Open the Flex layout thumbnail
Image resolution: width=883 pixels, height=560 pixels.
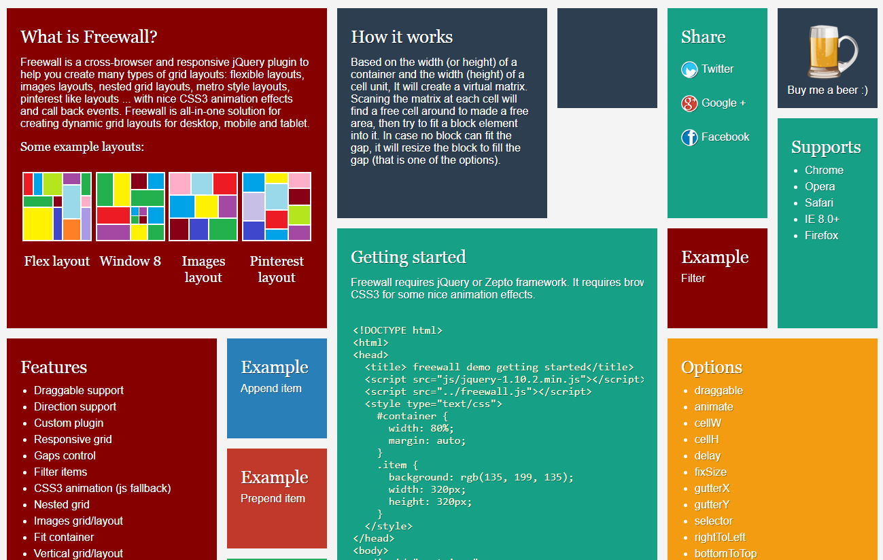57,207
